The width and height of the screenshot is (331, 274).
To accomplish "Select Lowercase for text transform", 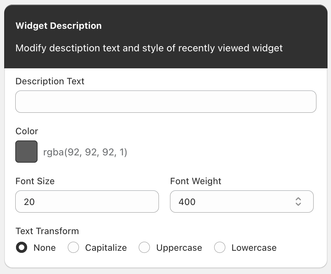I will (220, 248).
